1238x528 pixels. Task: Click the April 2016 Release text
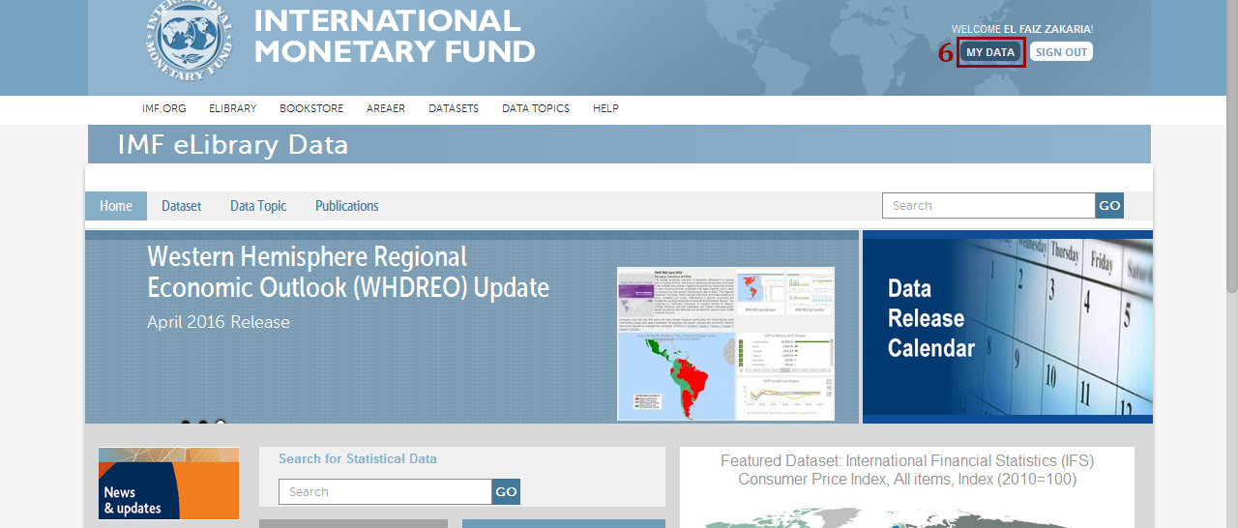(219, 322)
